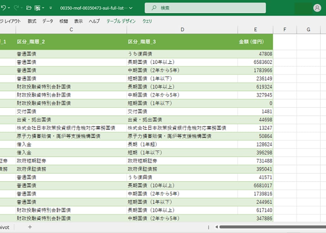This screenshot has height=233, width=326.
Task: Select the cell with value 617140
Action: click(255, 210)
